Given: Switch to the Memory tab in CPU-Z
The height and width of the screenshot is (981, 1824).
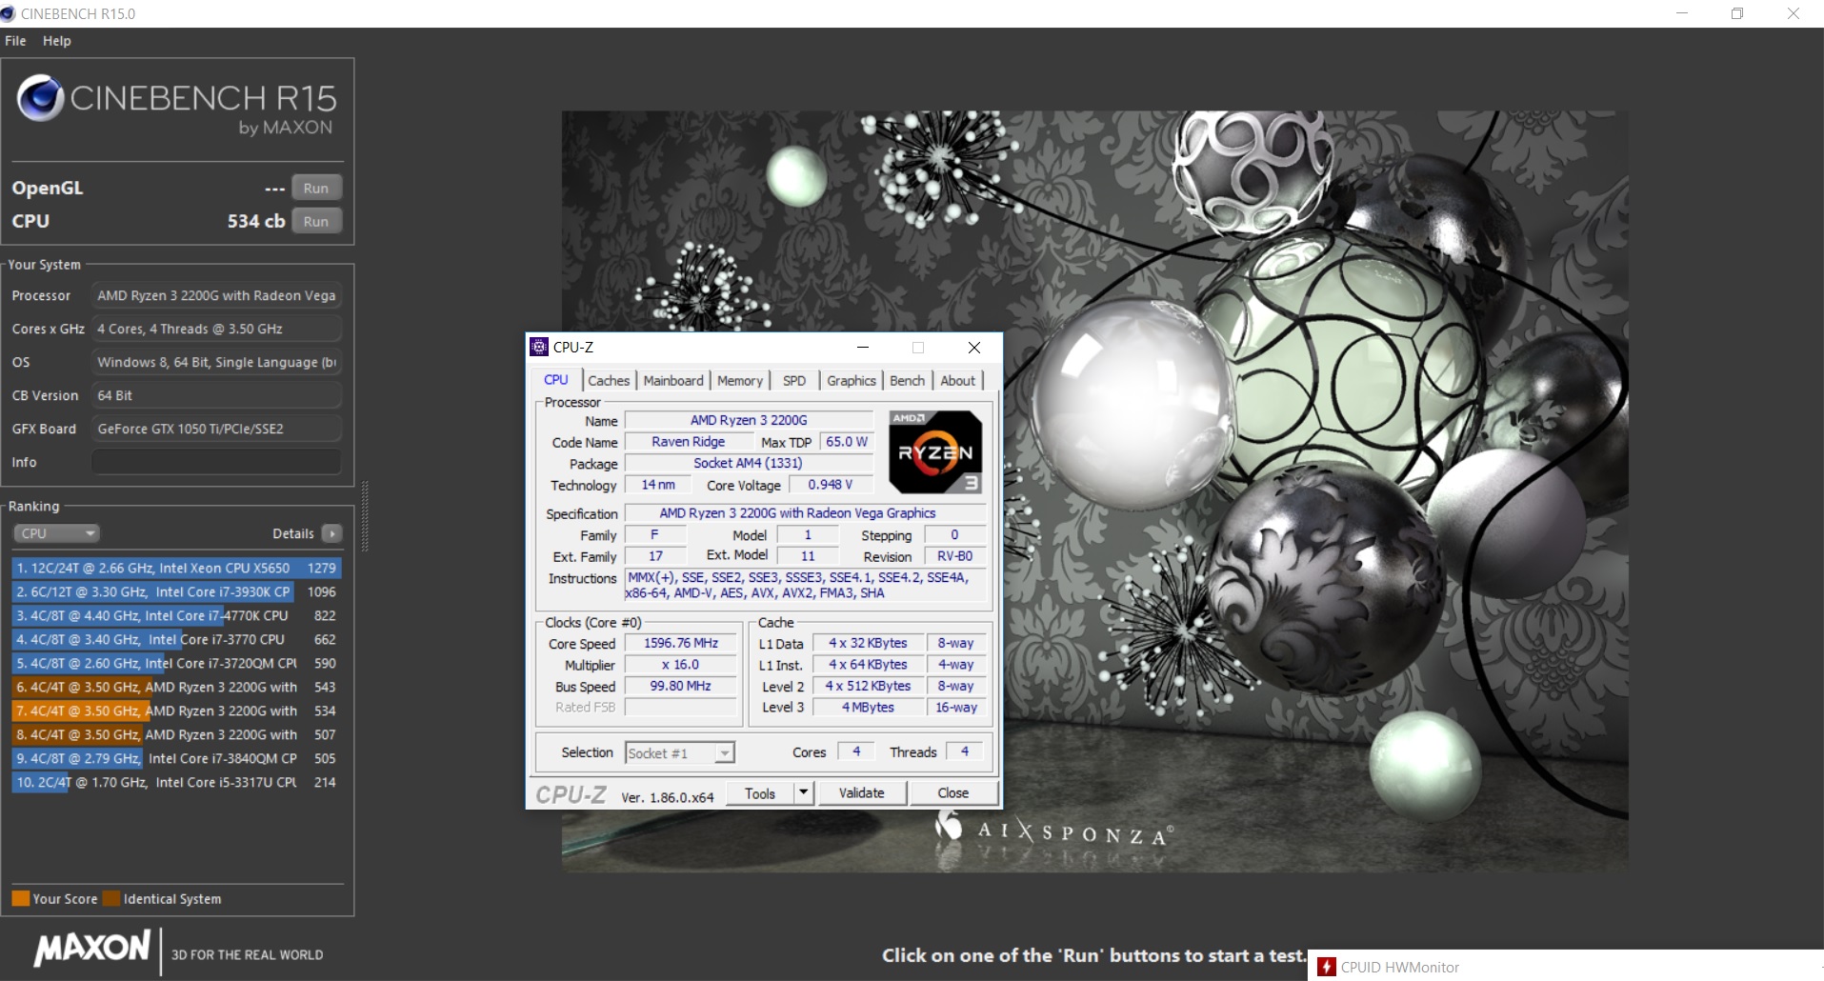Looking at the screenshot, I should tap(740, 381).
